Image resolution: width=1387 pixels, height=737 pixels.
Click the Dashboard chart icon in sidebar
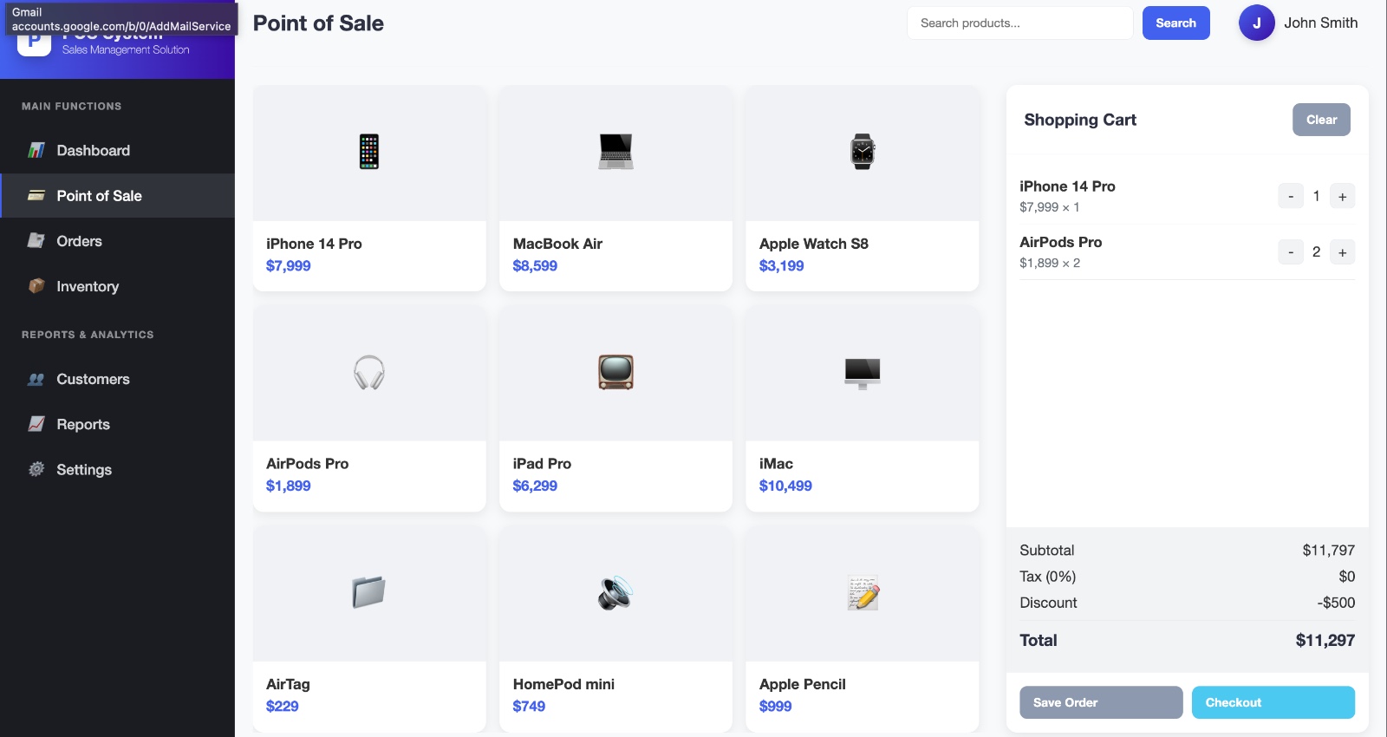pos(36,150)
